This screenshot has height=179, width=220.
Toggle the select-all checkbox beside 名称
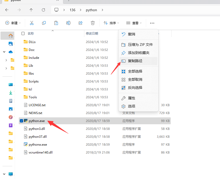[23, 33]
